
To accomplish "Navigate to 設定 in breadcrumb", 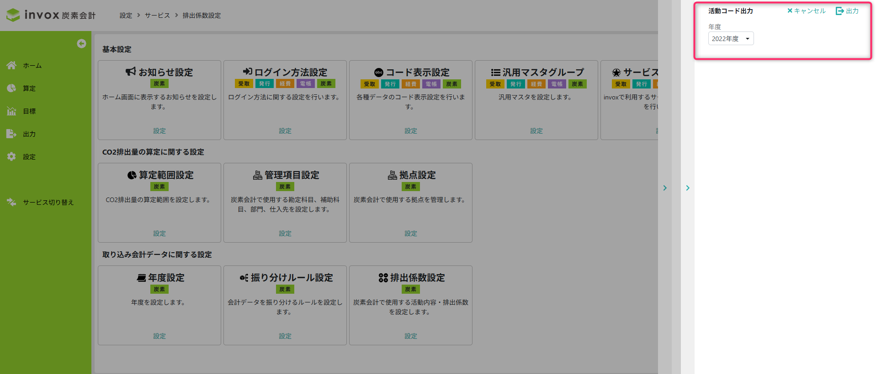I will click(126, 16).
